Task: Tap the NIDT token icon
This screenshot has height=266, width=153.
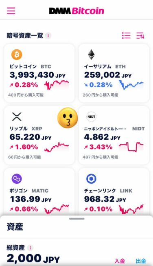Action: pos(91,117)
